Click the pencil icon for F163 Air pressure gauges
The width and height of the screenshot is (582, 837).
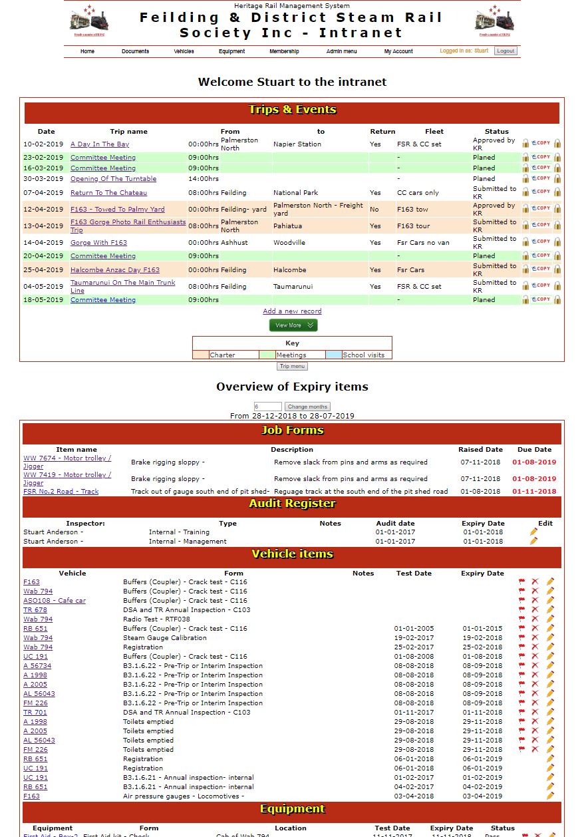[550, 796]
